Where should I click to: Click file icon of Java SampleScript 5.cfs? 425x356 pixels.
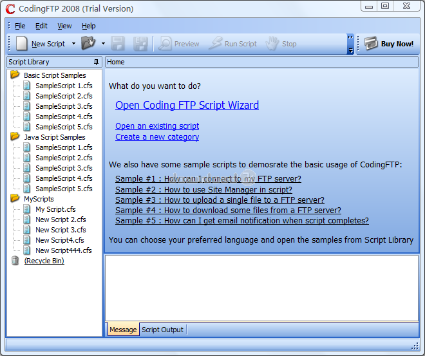tap(26, 189)
